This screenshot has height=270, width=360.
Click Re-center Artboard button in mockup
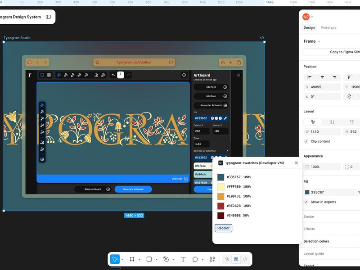coord(211,105)
